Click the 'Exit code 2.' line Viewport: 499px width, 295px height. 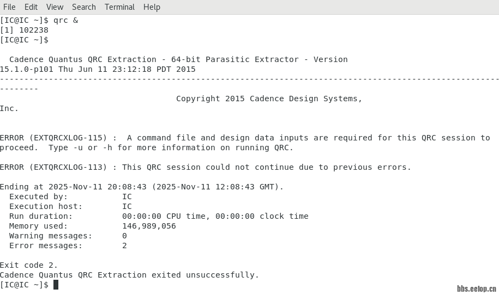29,265
